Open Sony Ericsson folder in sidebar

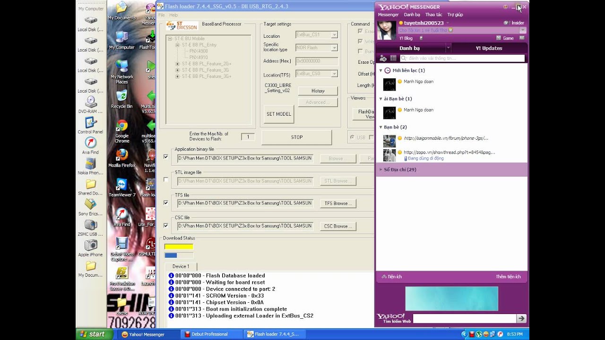[x=90, y=207]
